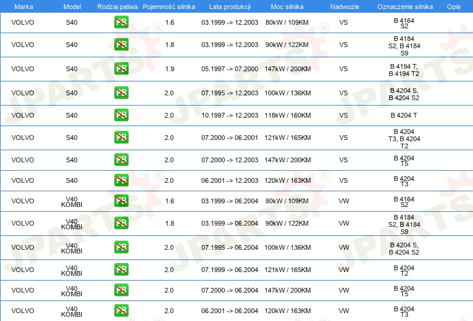Screen dimensions: 473x321
Task: Click the B 4164 S2 cell in the first S40 row
Action: coord(404,24)
